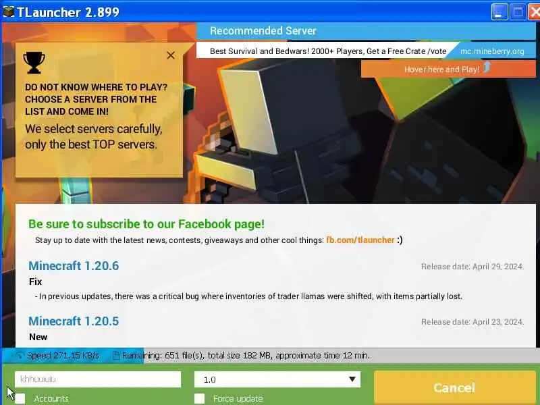Click the Recommended Server header
The width and height of the screenshot is (540, 405).
(263, 31)
